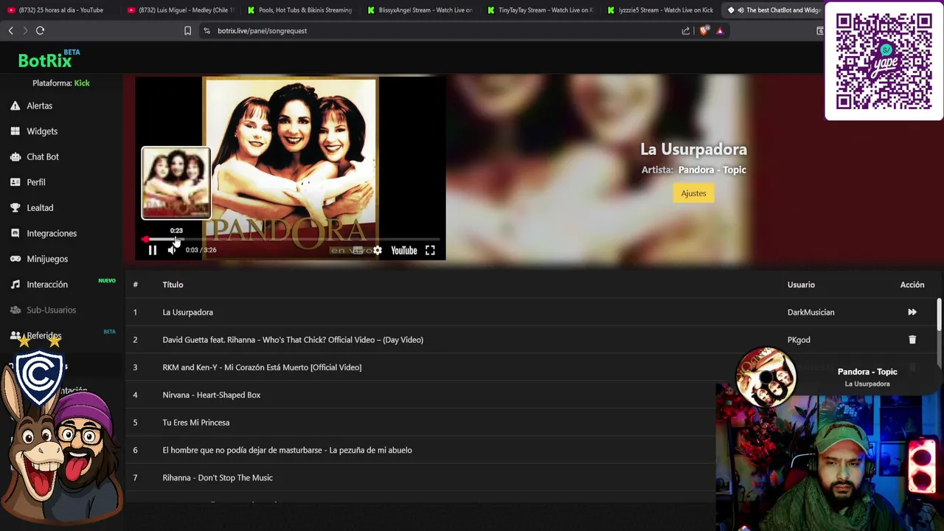Pause the YouTube video player

coord(153,250)
